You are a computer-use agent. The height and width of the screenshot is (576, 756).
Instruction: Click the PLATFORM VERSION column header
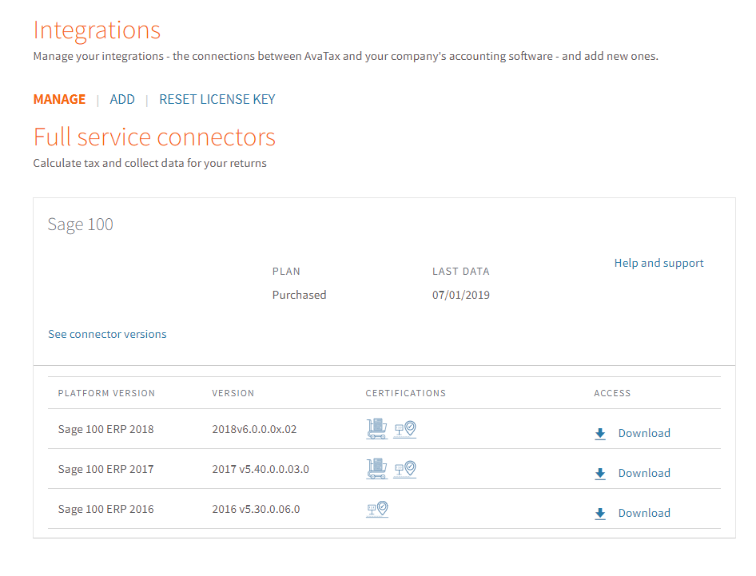[x=106, y=393]
